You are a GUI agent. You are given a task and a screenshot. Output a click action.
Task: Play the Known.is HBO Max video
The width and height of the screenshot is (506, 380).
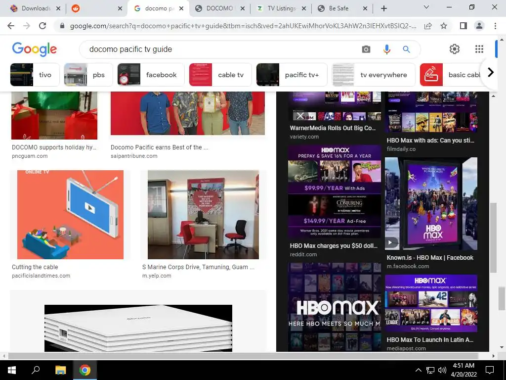pos(390,242)
